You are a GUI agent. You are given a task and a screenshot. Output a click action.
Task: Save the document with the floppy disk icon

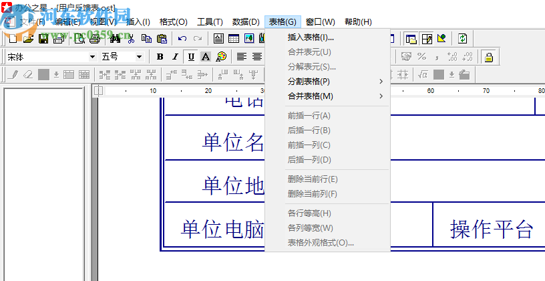pos(43,39)
